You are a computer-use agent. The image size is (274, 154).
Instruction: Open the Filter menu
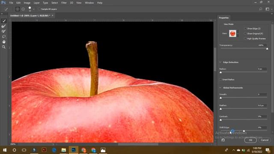(64, 3)
